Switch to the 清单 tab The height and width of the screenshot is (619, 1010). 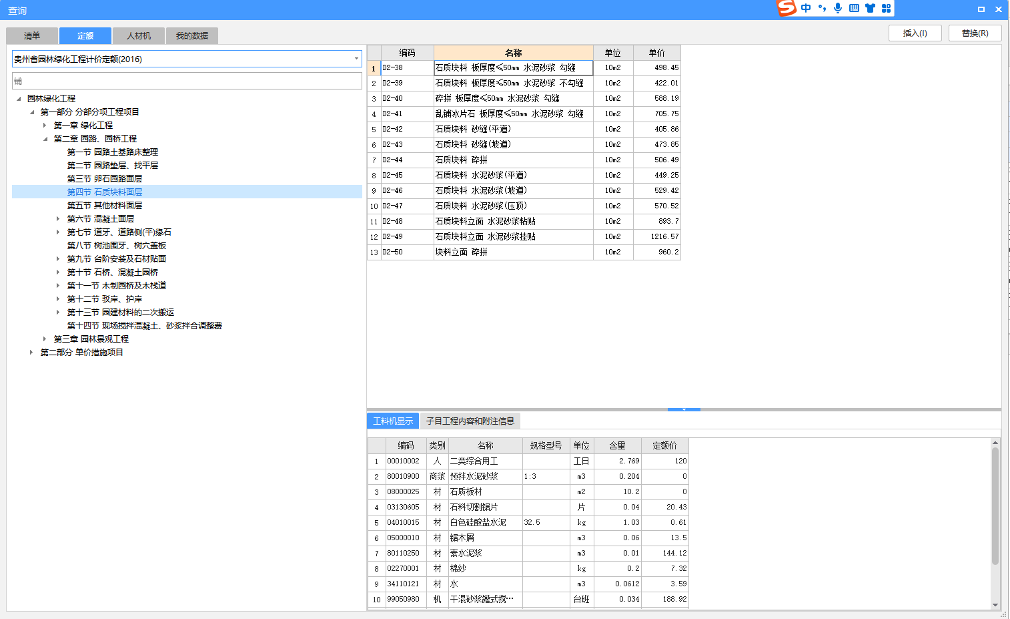coord(32,35)
